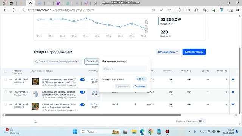Click bid value 19,6 % for first product

click(x=94, y=79)
